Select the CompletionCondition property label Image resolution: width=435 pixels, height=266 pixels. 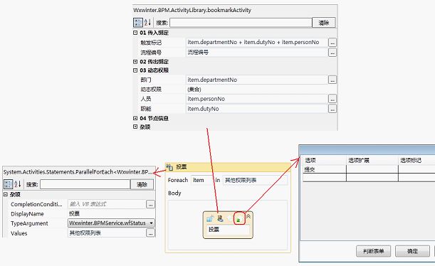36,204
